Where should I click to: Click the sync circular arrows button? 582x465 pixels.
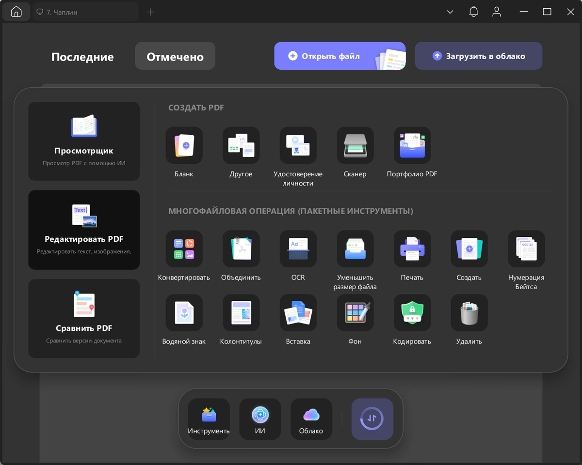click(372, 419)
